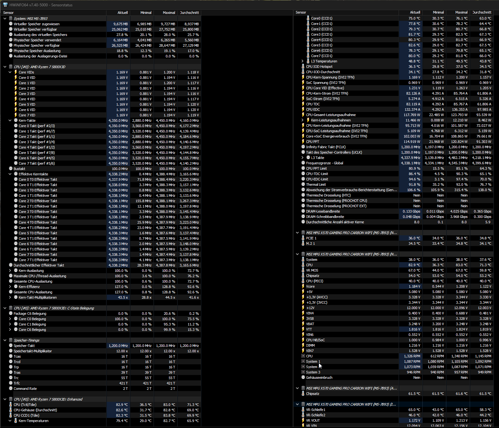Click the lightning icon beside CPU PPT
Viewport: 499px width, 428px height.
(x=303, y=142)
